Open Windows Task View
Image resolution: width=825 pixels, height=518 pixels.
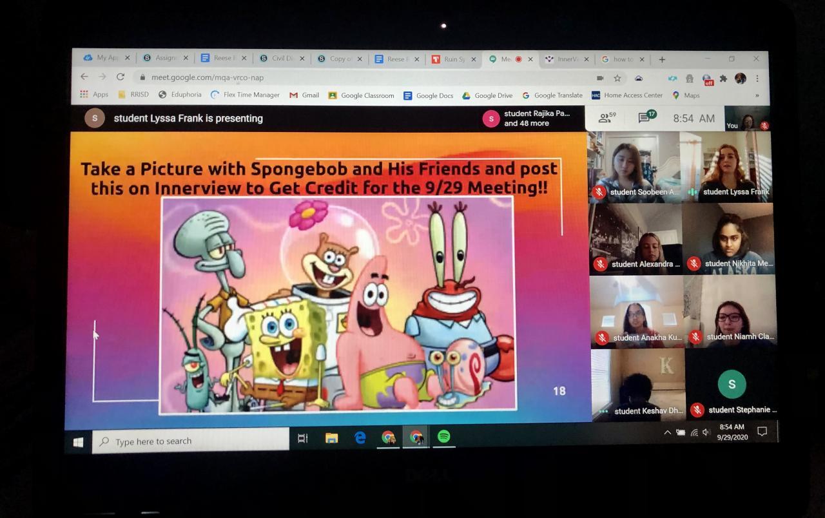(x=302, y=438)
